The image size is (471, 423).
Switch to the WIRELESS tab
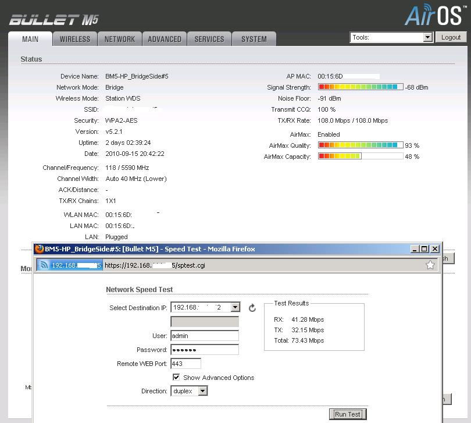[x=75, y=39]
